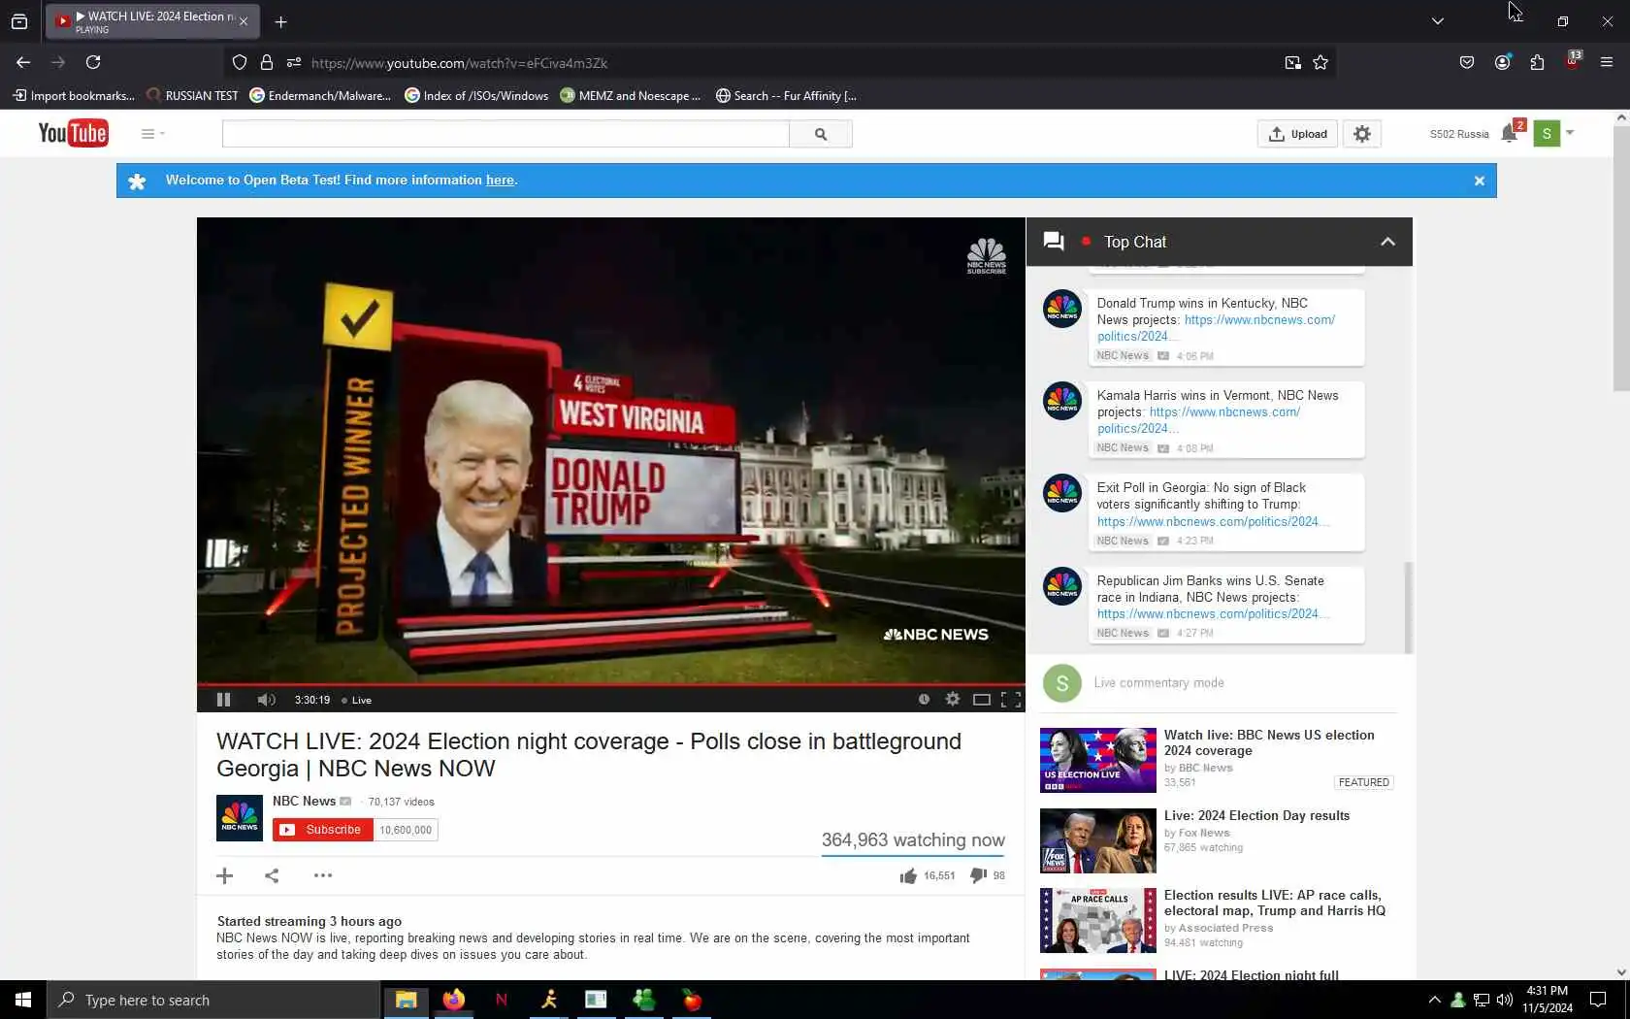Bookmark this page with star icon

(1320, 62)
